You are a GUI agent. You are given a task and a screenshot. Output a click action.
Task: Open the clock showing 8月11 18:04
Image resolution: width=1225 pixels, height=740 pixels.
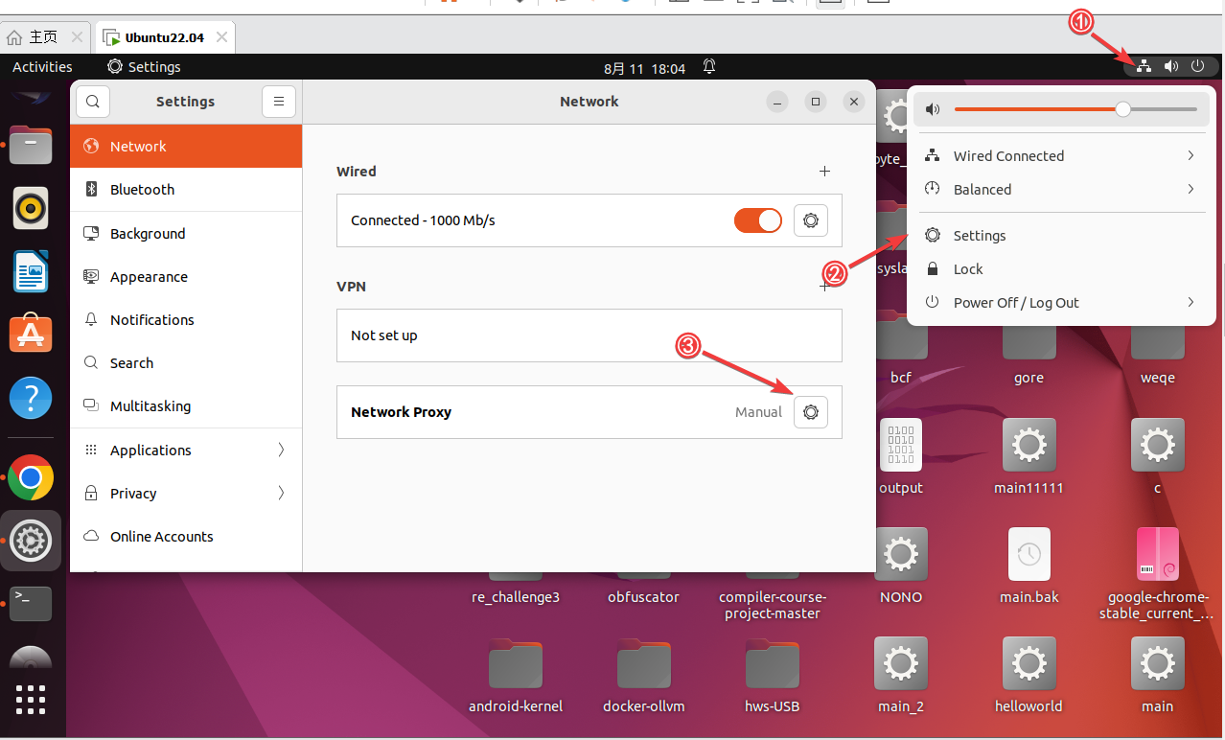645,68
